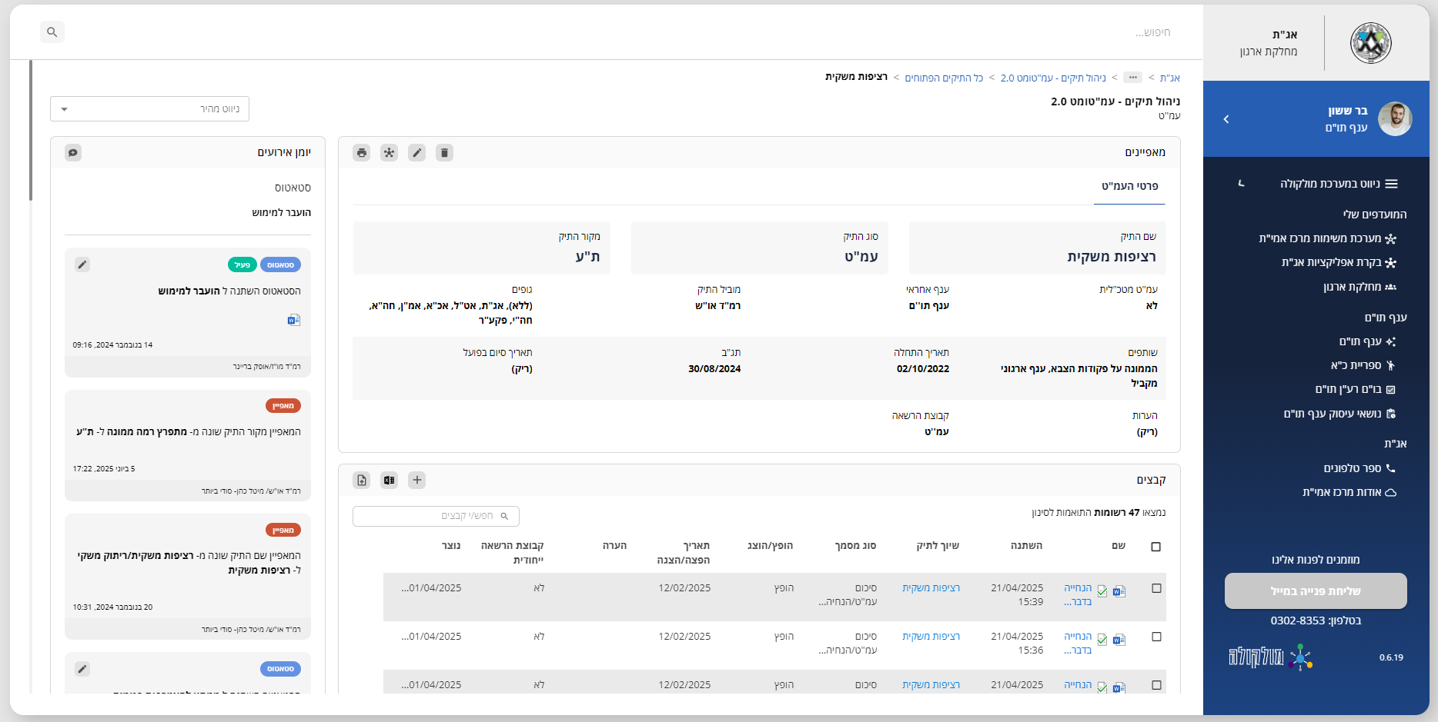Click approved-document icon of 15:36 file row

tap(1102, 640)
